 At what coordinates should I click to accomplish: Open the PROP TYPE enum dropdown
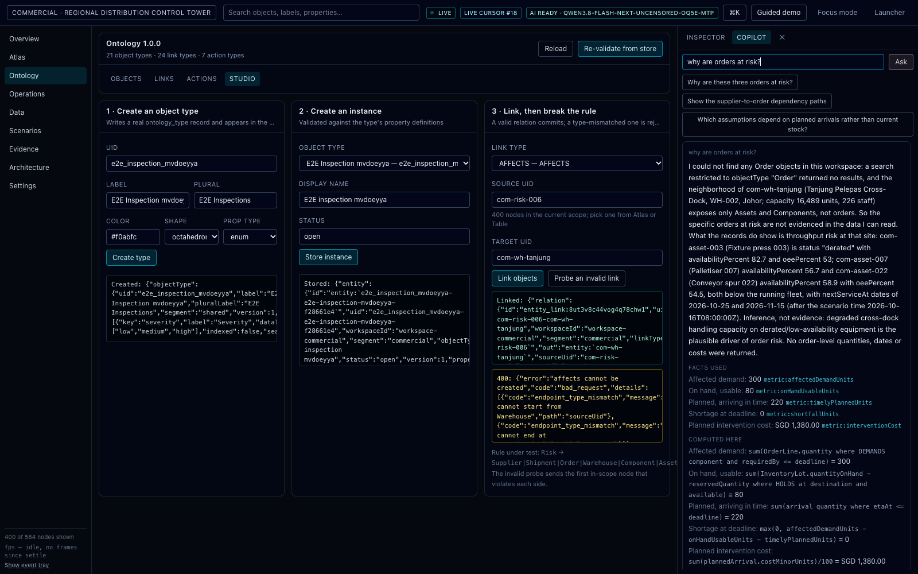250,237
